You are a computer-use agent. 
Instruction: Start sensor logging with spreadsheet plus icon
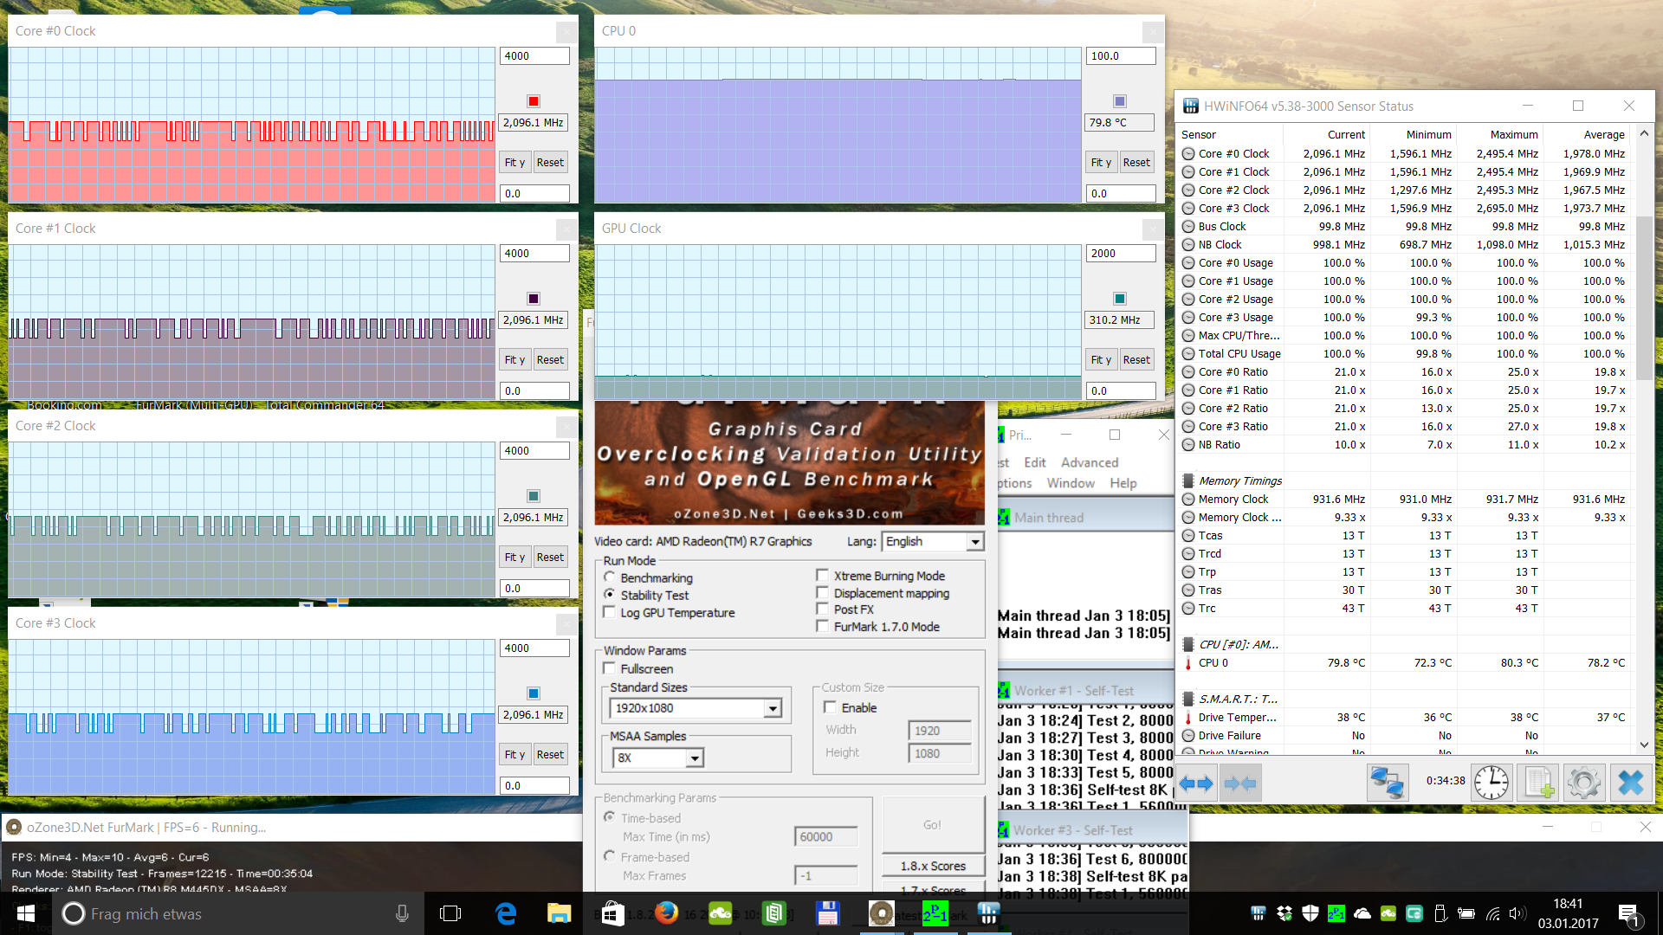pos(1538,783)
